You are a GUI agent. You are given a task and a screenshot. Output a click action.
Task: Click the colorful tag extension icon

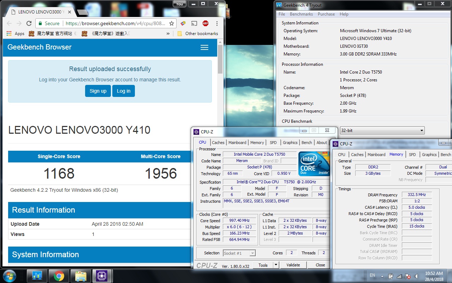183,23
